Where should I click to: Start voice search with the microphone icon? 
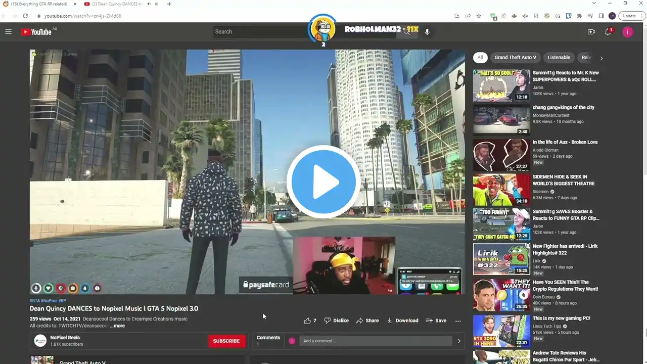[427, 32]
